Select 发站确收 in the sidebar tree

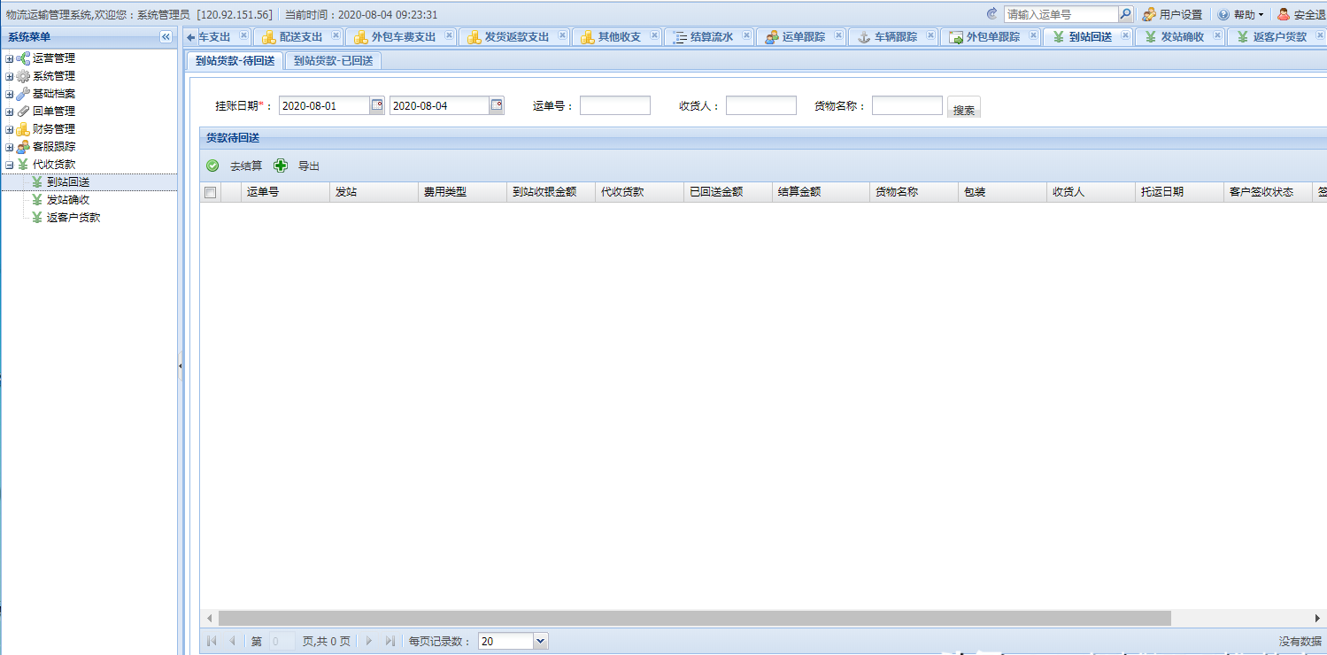tap(68, 200)
